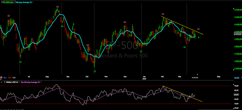Click the Jan 2023 label on time axis
The height and width of the screenshot is (110, 242).
click(144, 77)
